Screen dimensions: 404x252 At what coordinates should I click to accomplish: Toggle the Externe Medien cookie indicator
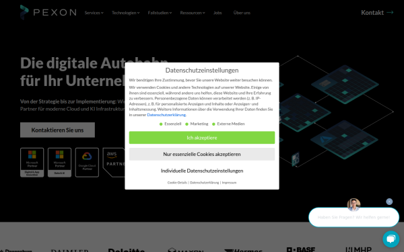[x=228, y=124]
